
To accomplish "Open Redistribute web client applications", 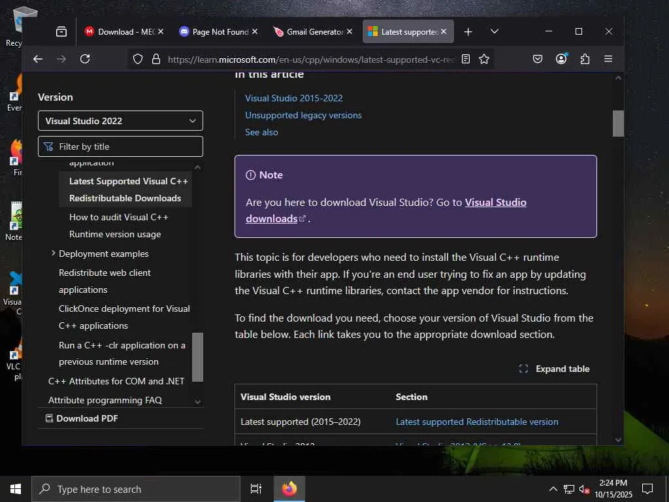I will pyautogui.click(x=105, y=281).
